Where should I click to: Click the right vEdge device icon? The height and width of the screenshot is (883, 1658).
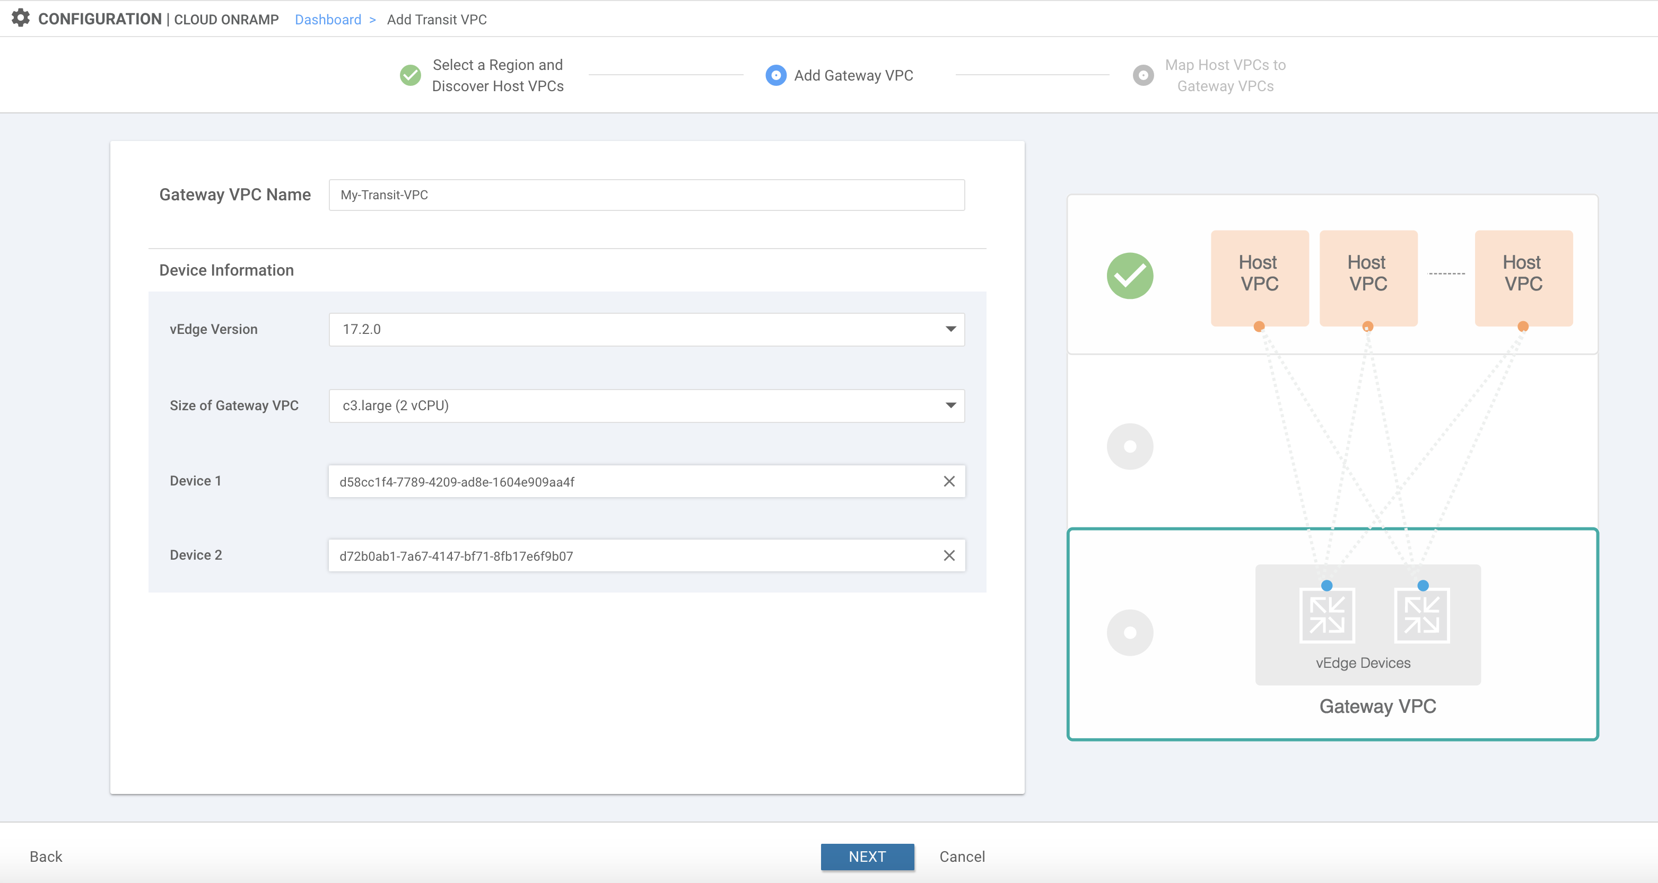pyautogui.click(x=1422, y=615)
